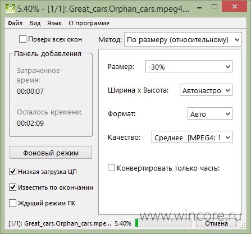Click the resize grip in bottom corner
Screen dimensions: 251x234
coord(243,226)
